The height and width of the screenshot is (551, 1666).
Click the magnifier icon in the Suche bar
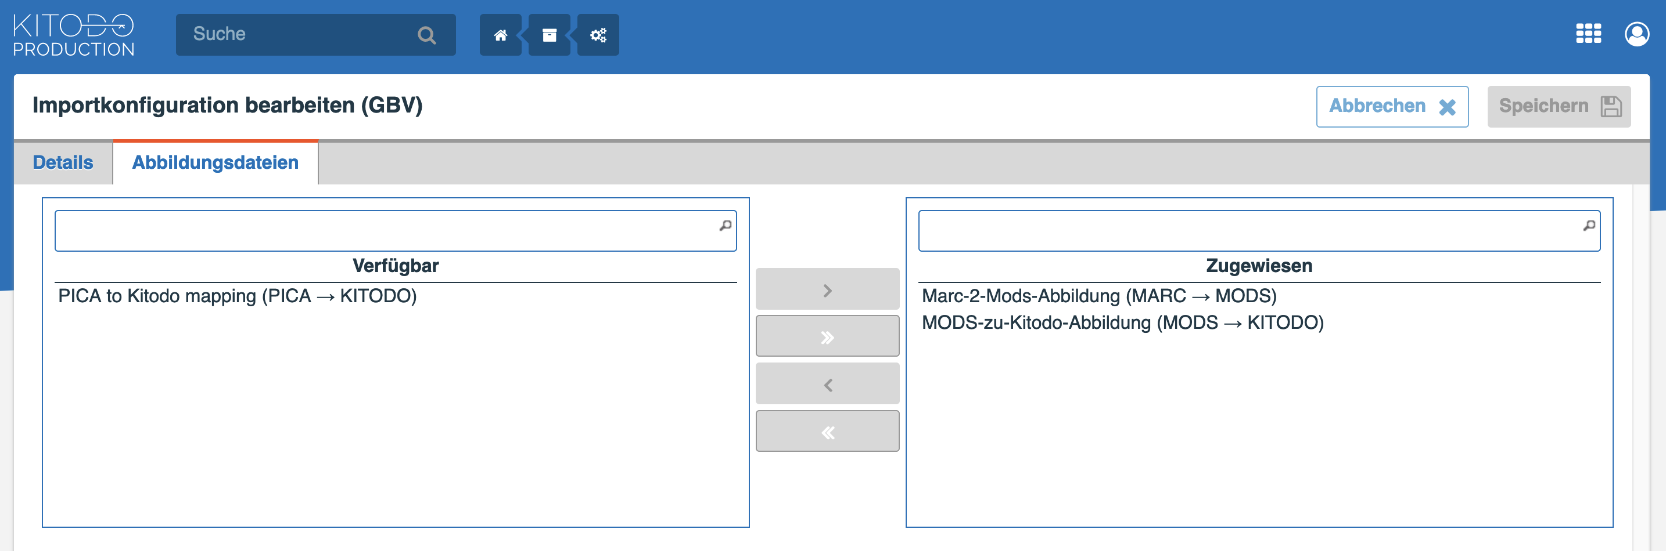(x=426, y=35)
